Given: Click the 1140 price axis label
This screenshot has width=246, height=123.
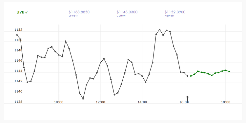Looking at the screenshot, I should (x=18, y=91).
